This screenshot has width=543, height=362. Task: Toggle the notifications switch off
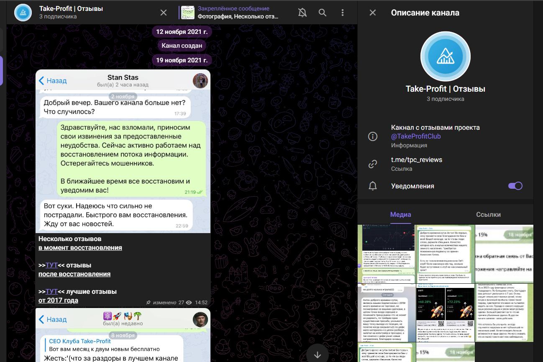(x=515, y=186)
